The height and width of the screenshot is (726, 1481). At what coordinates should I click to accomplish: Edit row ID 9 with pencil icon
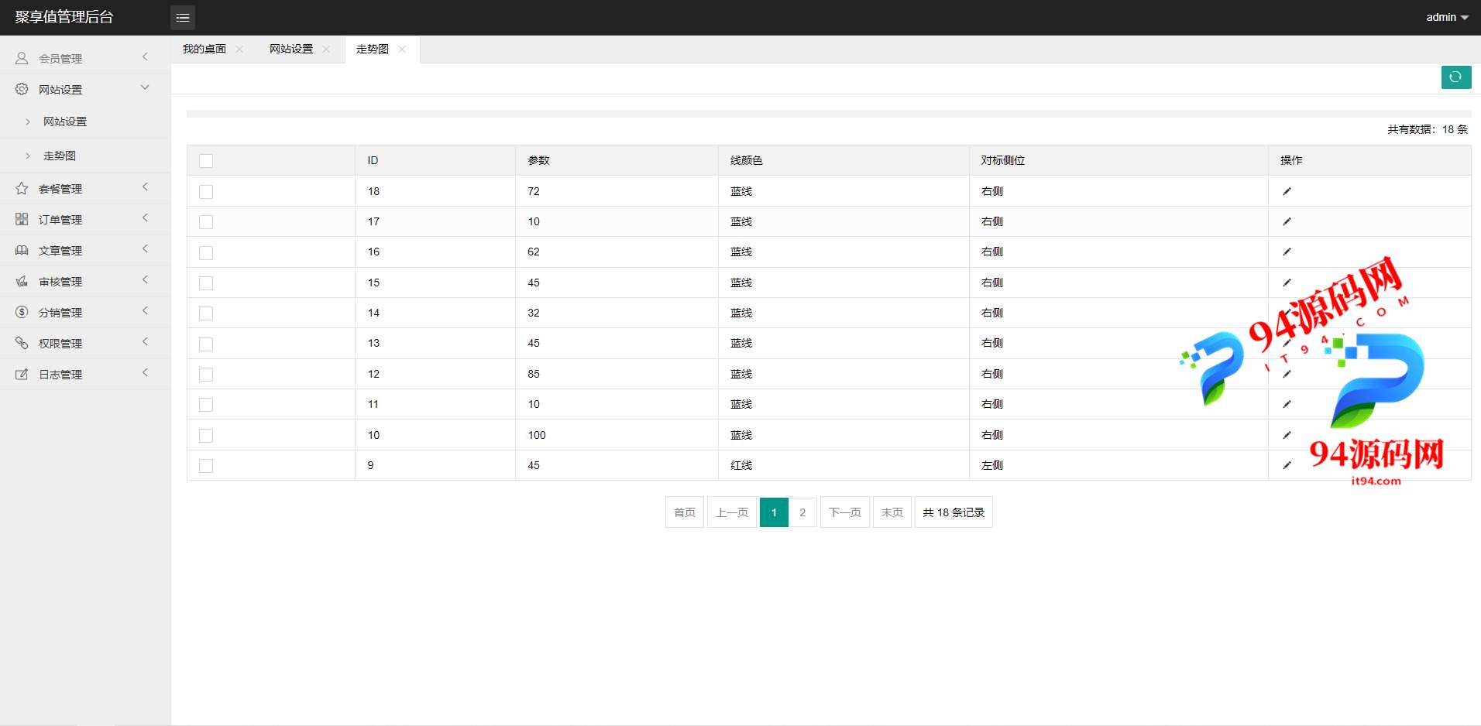1287,465
